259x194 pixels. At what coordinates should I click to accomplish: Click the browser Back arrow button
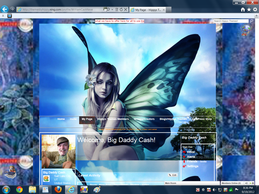pyautogui.click(x=5, y=9)
